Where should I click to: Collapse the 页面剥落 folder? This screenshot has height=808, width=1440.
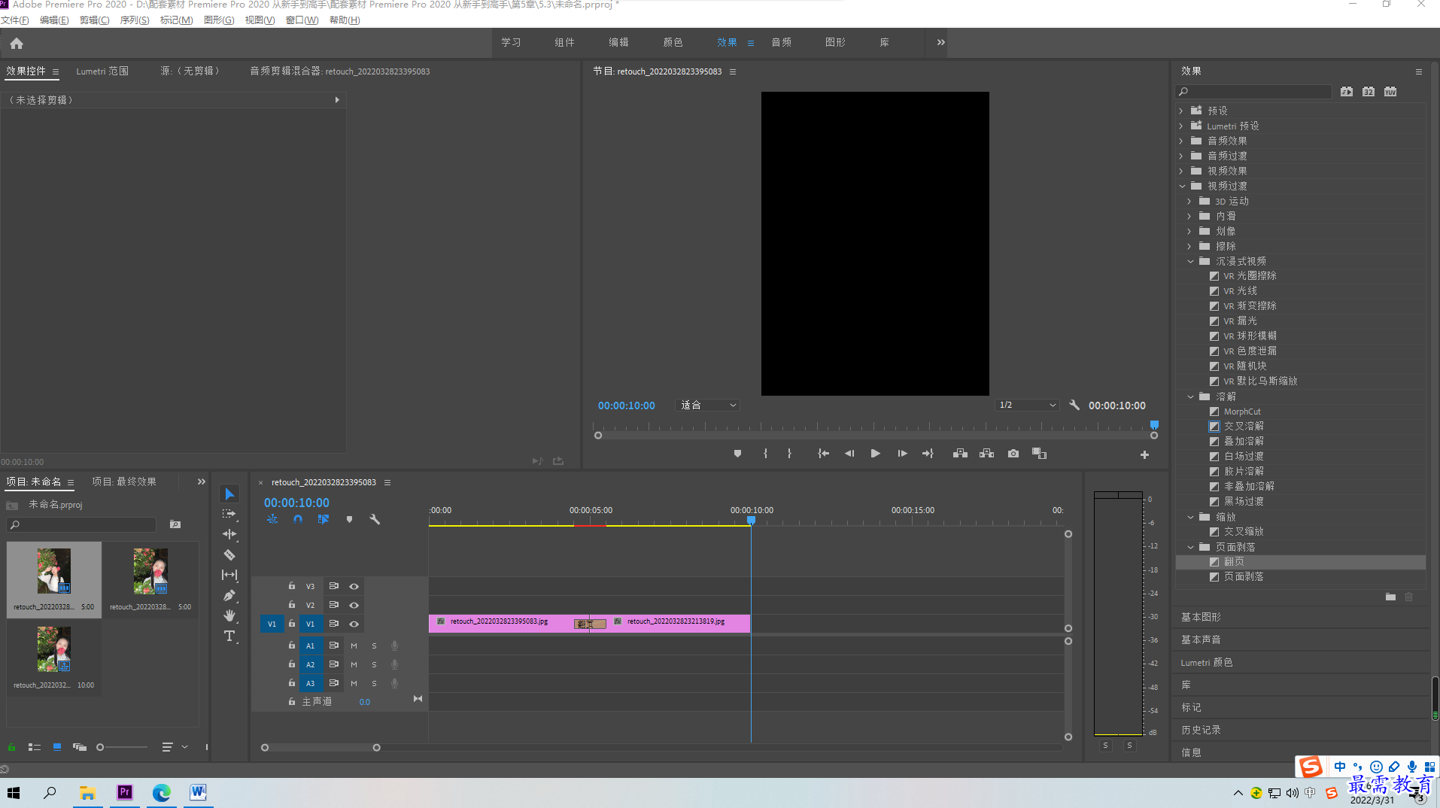[1190, 548]
